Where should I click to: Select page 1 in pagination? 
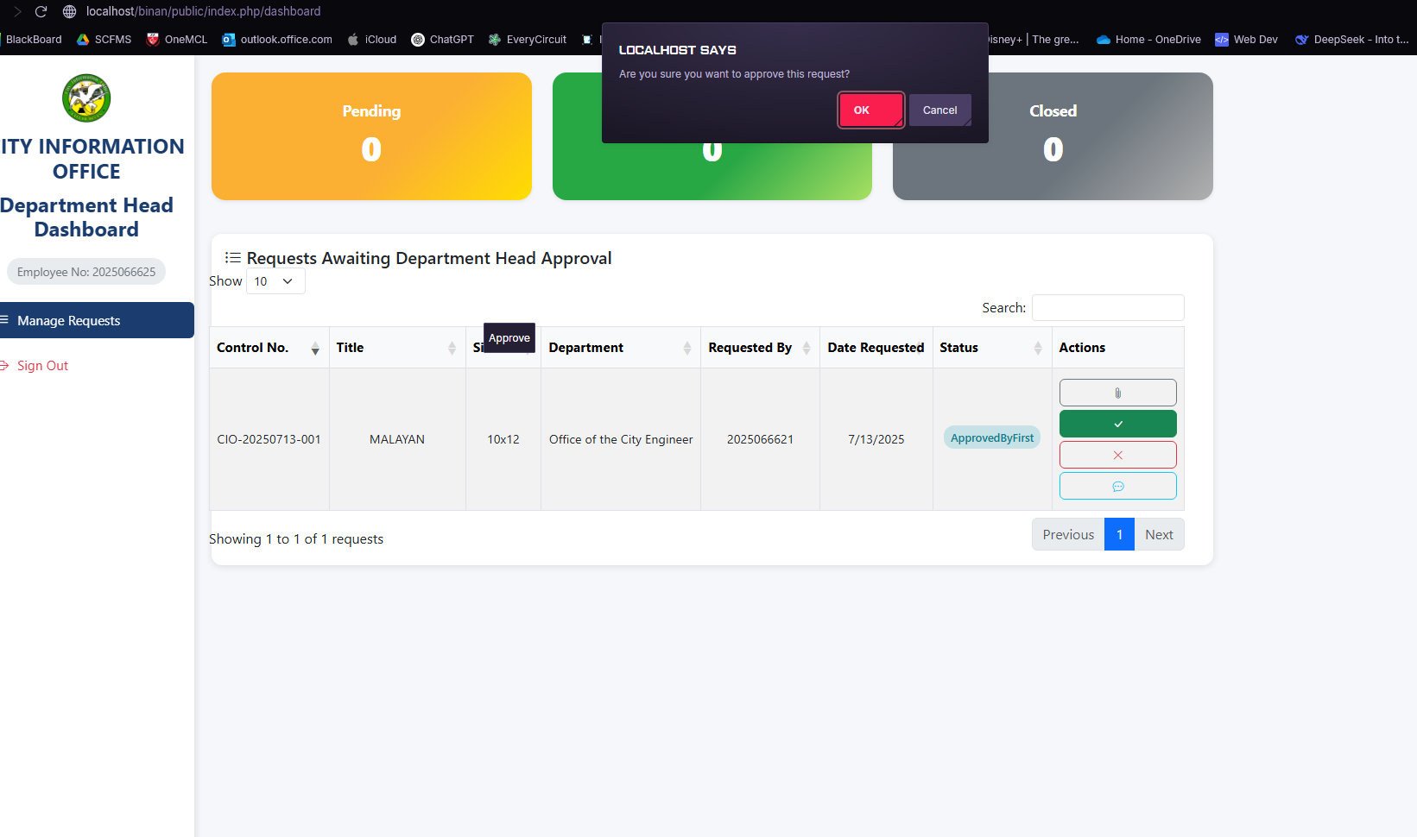(1119, 534)
